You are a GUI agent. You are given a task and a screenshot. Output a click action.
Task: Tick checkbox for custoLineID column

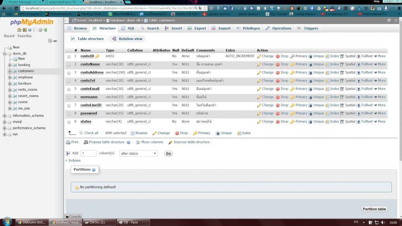pos(69,106)
